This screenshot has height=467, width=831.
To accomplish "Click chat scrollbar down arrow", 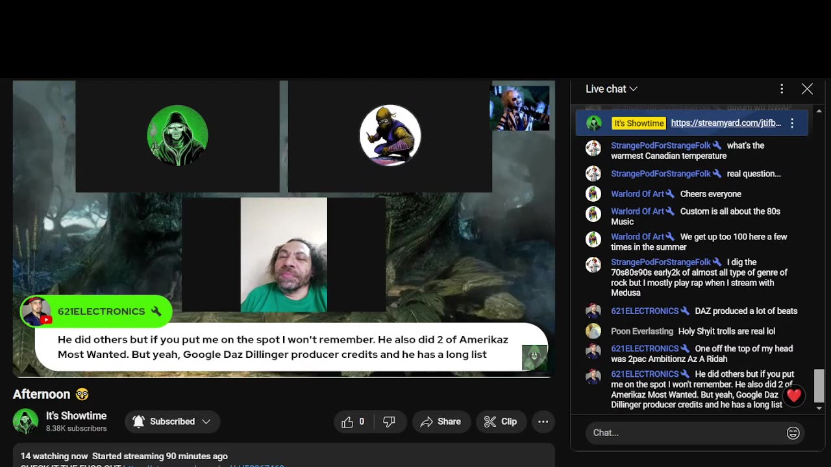I will pos(819,409).
